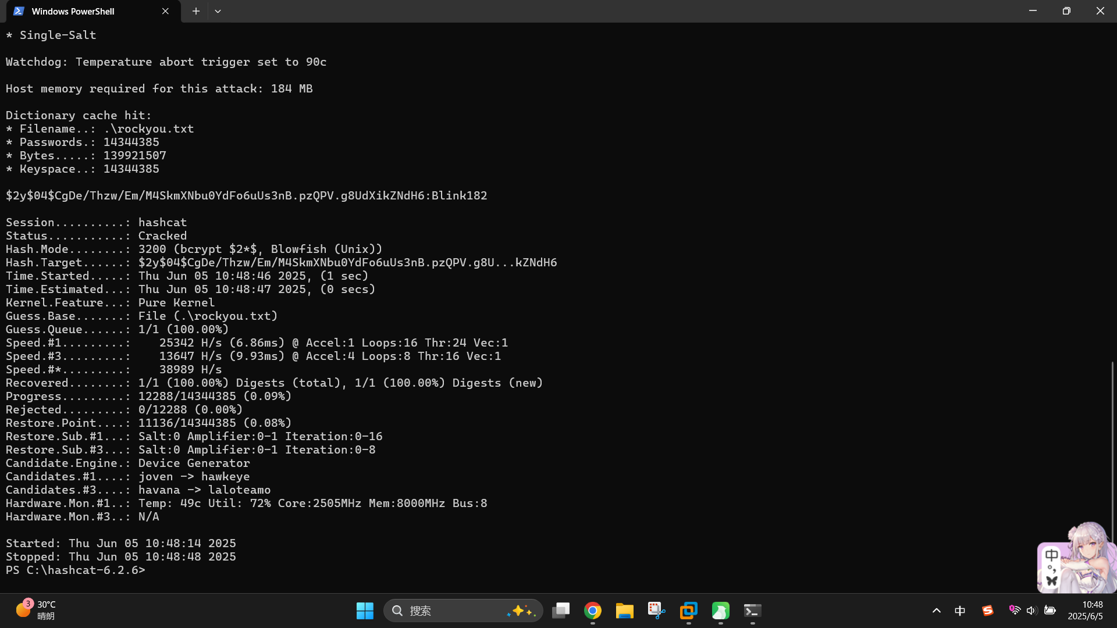The height and width of the screenshot is (628, 1117).
Task: Click the volume speaker icon
Action: tap(1031, 611)
